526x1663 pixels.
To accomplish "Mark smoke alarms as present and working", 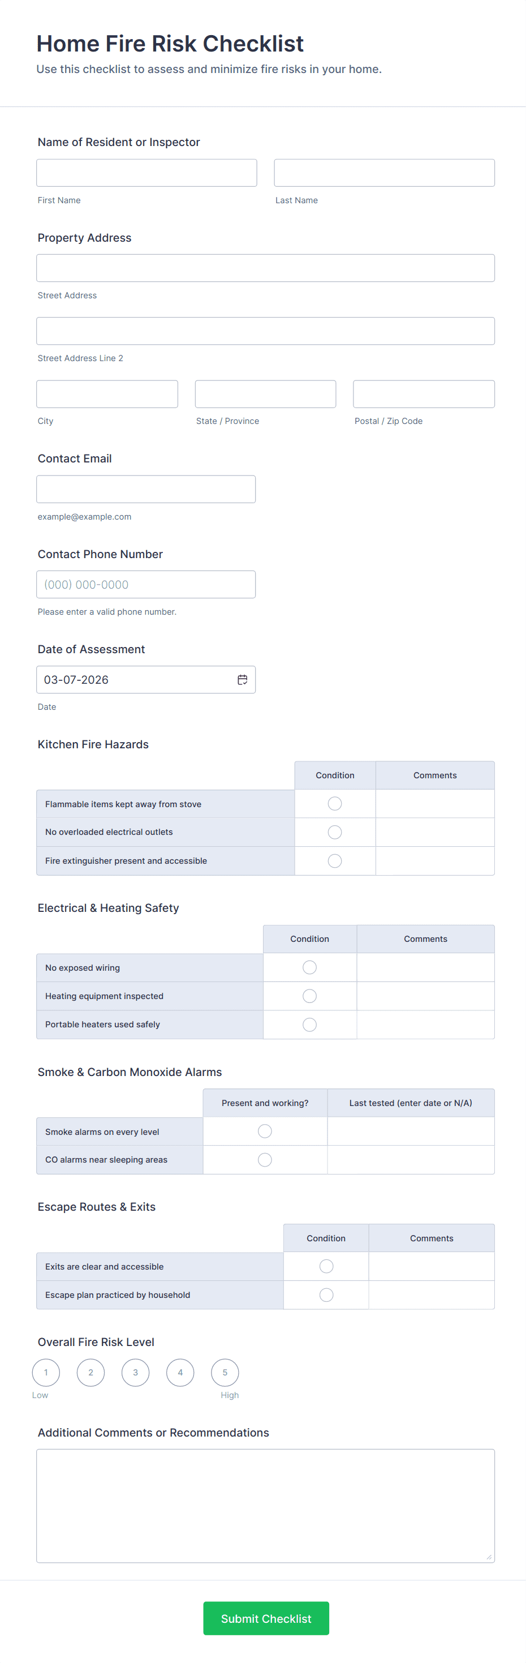I will pos(265,1131).
